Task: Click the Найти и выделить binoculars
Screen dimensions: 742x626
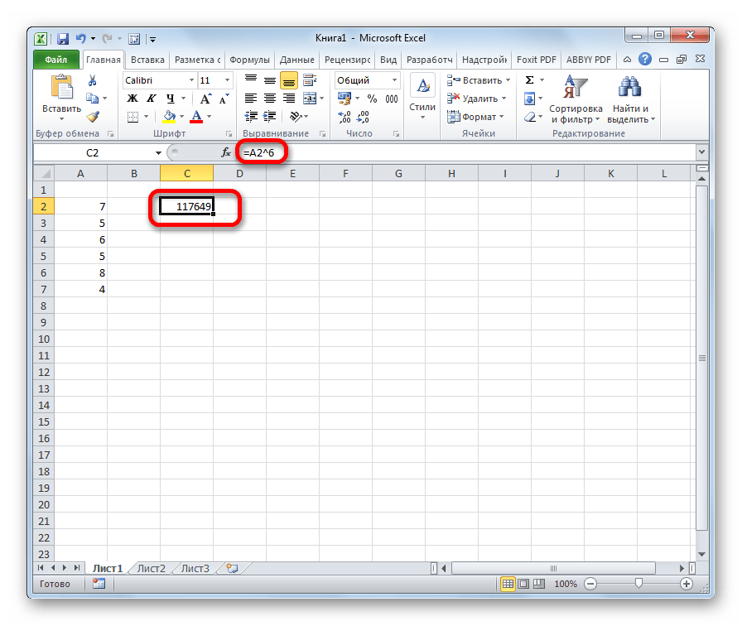Action: (631, 100)
